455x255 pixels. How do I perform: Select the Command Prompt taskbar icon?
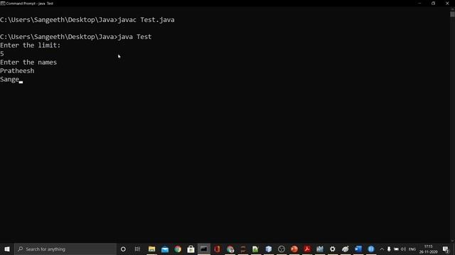[204, 249]
